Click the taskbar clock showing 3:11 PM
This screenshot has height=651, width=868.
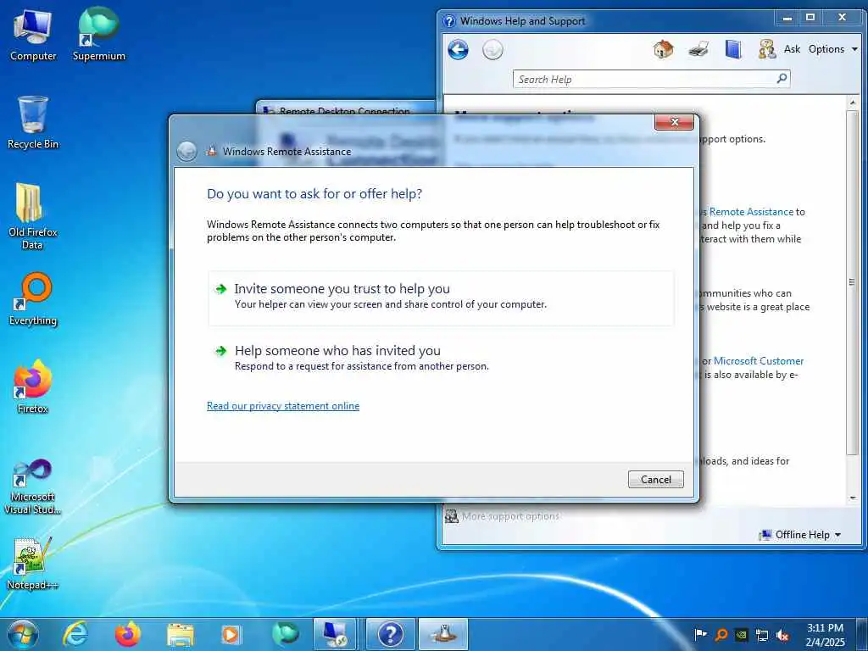[x=825, y=635]
